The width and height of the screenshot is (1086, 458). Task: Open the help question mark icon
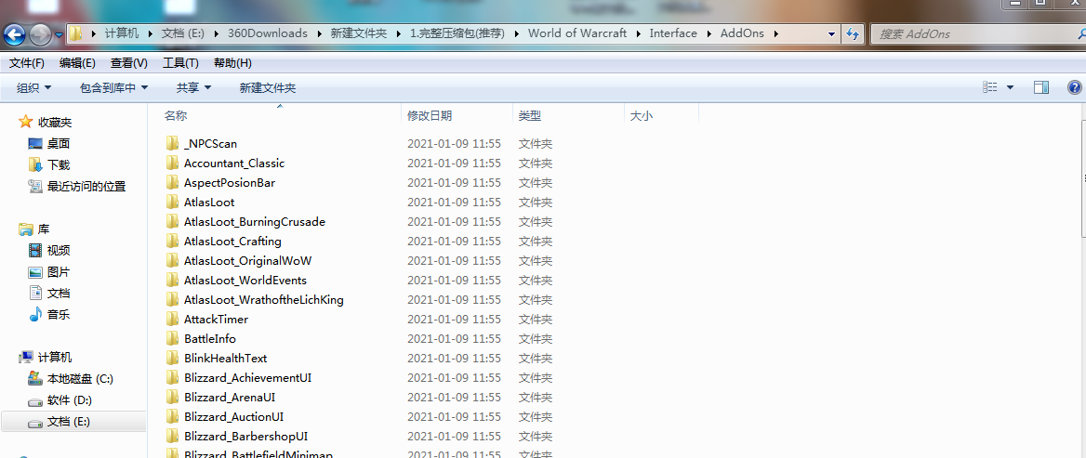[1074, 87]
